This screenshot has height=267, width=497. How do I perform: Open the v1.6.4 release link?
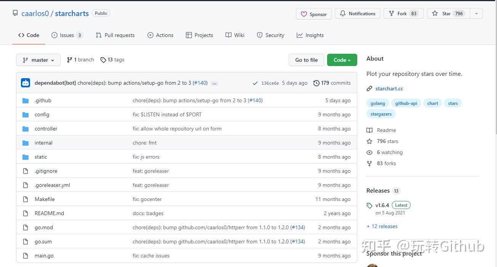[382, 205]
